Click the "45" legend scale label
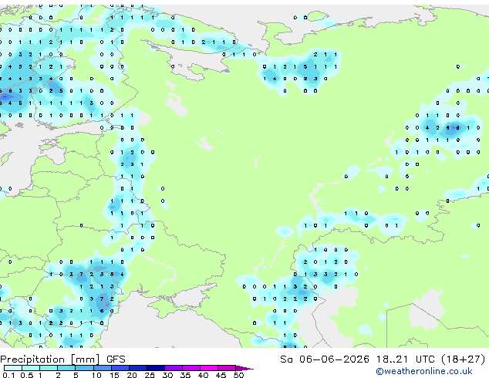Image resolution: width=489 pixels, height=378 pixels. (221, 375)
